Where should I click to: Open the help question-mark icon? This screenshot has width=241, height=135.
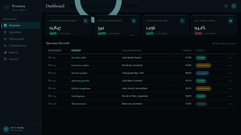[x=226, y=6]
